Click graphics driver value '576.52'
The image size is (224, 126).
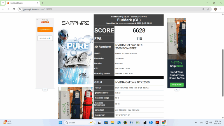(x=118, y=93)
